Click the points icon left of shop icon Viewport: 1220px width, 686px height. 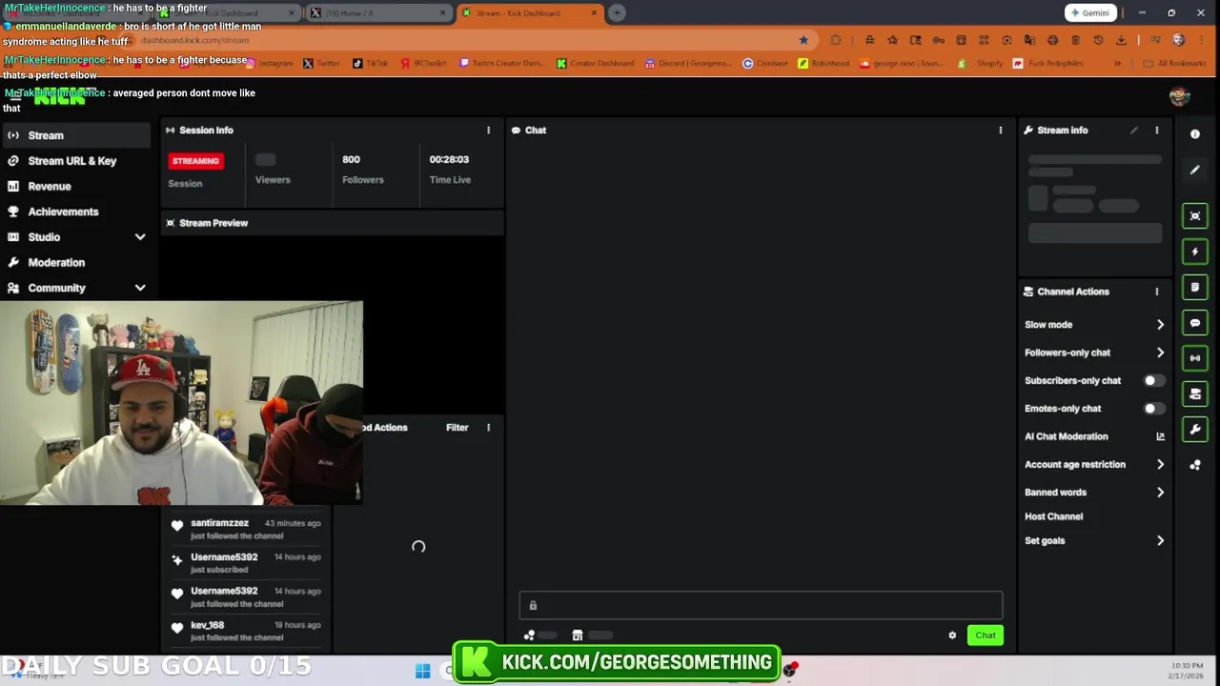coord(529,636)
